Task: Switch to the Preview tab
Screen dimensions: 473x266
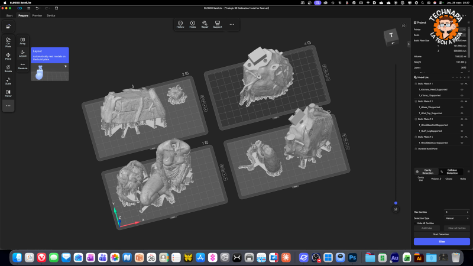Action: click(x=37, y=15)
